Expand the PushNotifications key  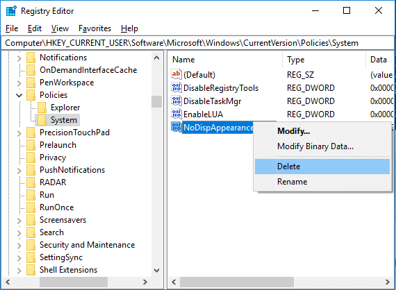click(19, 171)
